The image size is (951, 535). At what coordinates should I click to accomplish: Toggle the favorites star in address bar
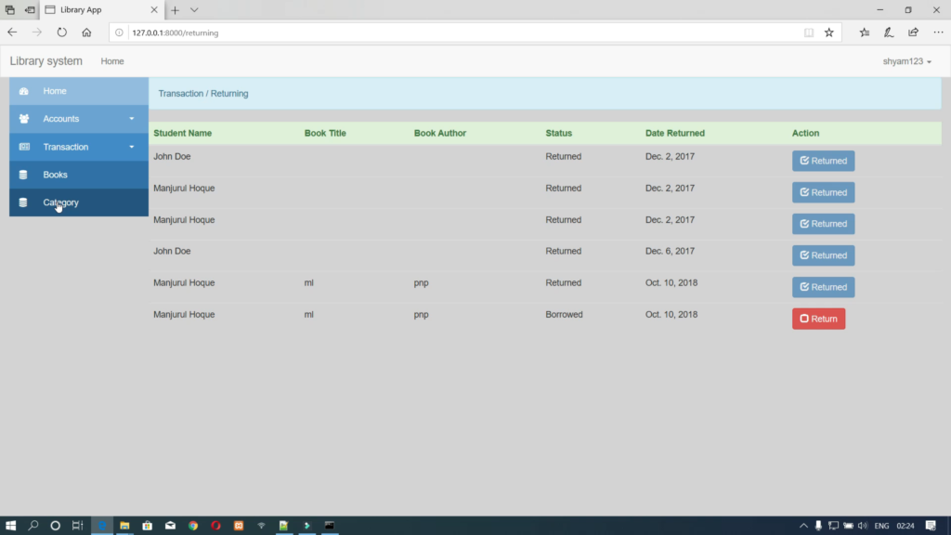(x=828, y=32)
